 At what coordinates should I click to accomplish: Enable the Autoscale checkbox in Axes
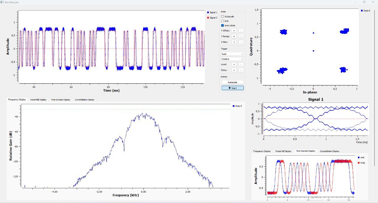click(x=223, y=16)
